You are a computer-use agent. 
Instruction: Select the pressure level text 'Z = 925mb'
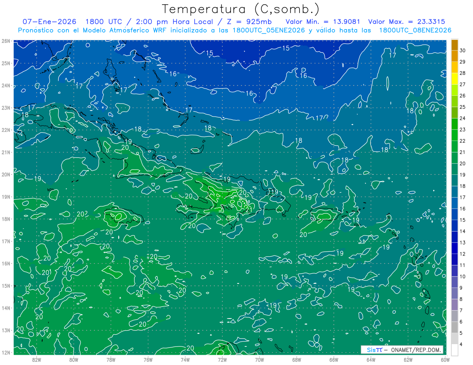[249, 22]
